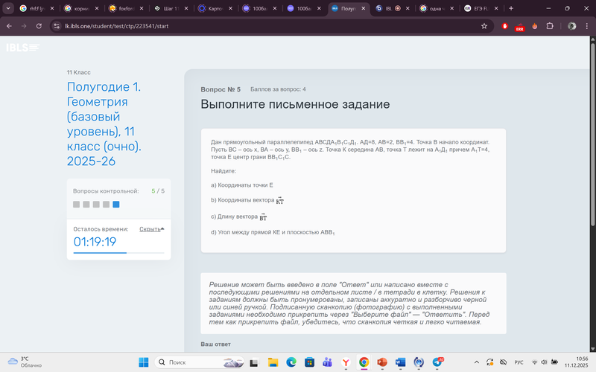Bookmark this page with star icon
Viewport: 596px width, 372px height.
coord(484,25)
